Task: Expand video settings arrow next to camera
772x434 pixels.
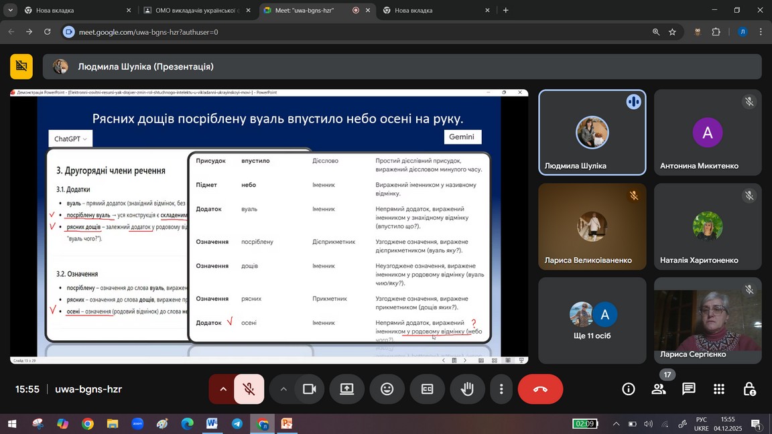Action: (283, 389)
